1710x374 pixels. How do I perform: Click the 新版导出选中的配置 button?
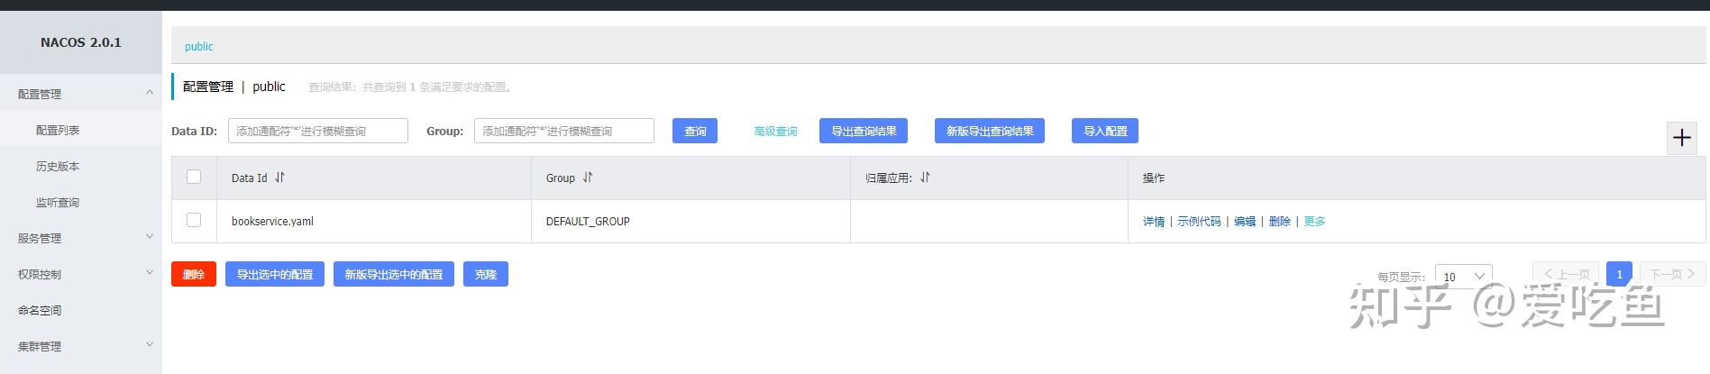(x=394, y=274)
